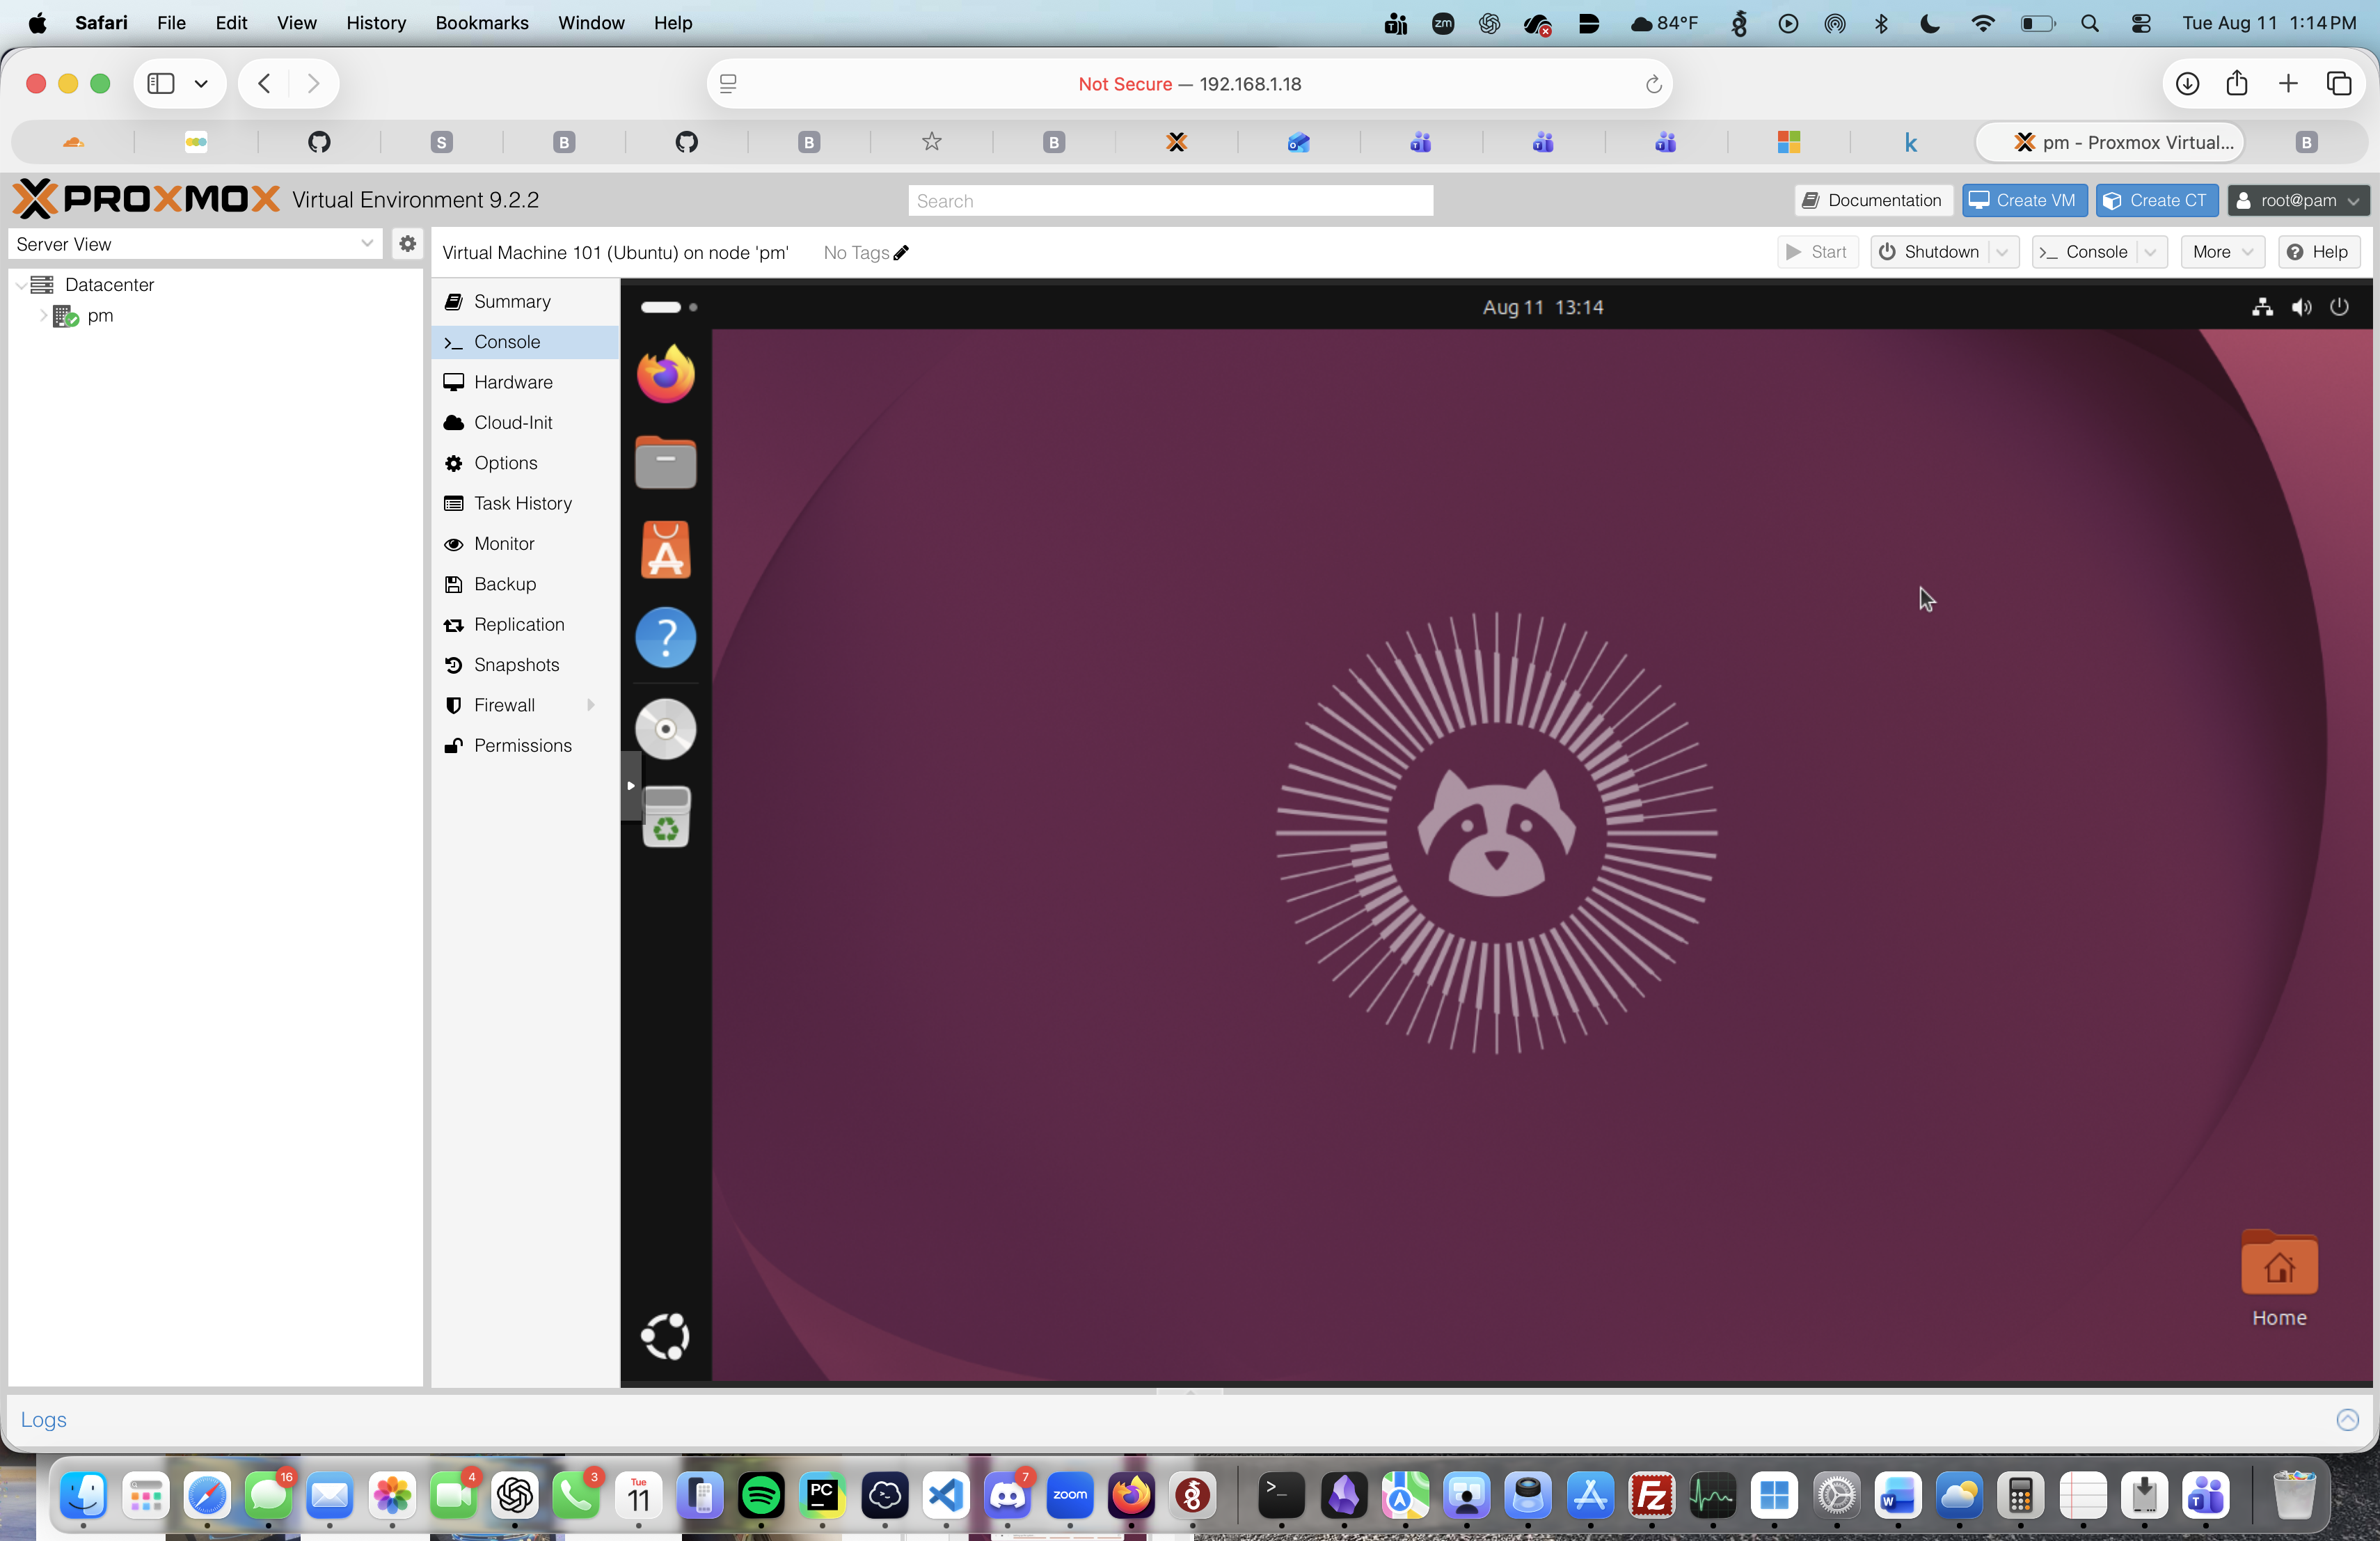2380x1541 pixels.
Task: Open the Server View dropdown
Action: 367,244
